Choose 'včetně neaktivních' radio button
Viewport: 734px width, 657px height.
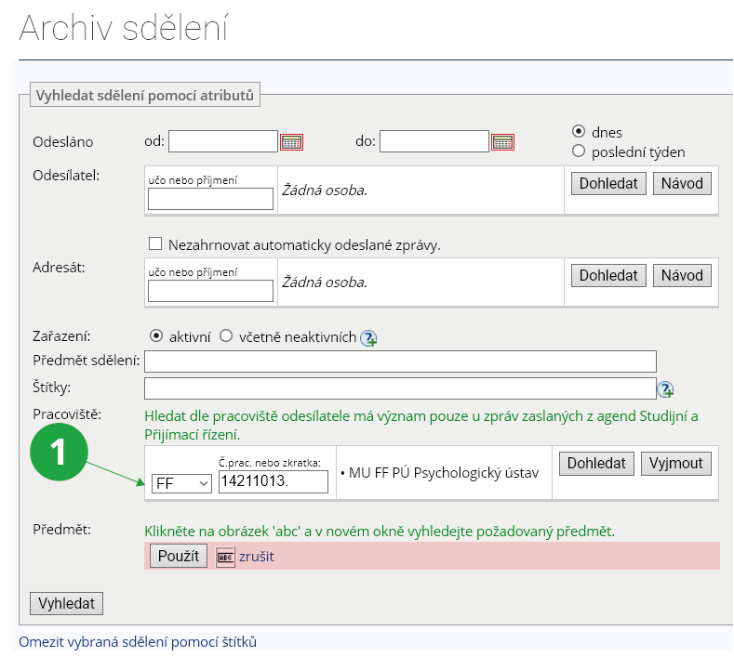click(226, 336)
